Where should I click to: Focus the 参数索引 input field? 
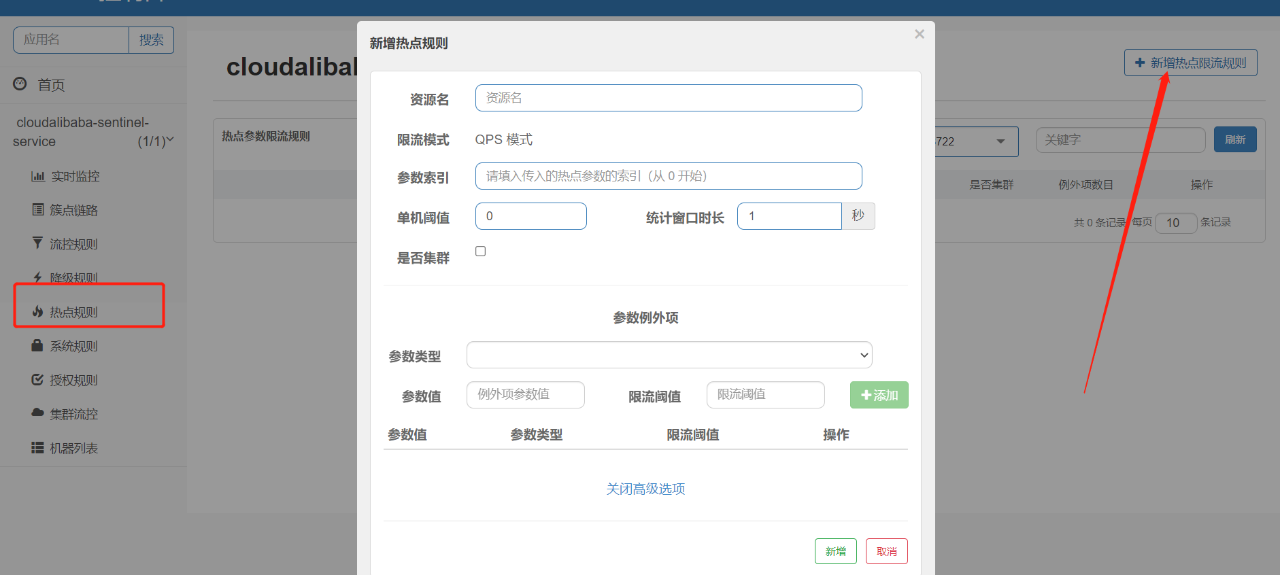click(x=669, y=176)
